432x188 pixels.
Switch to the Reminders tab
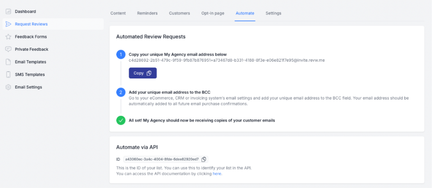(147, 13)
